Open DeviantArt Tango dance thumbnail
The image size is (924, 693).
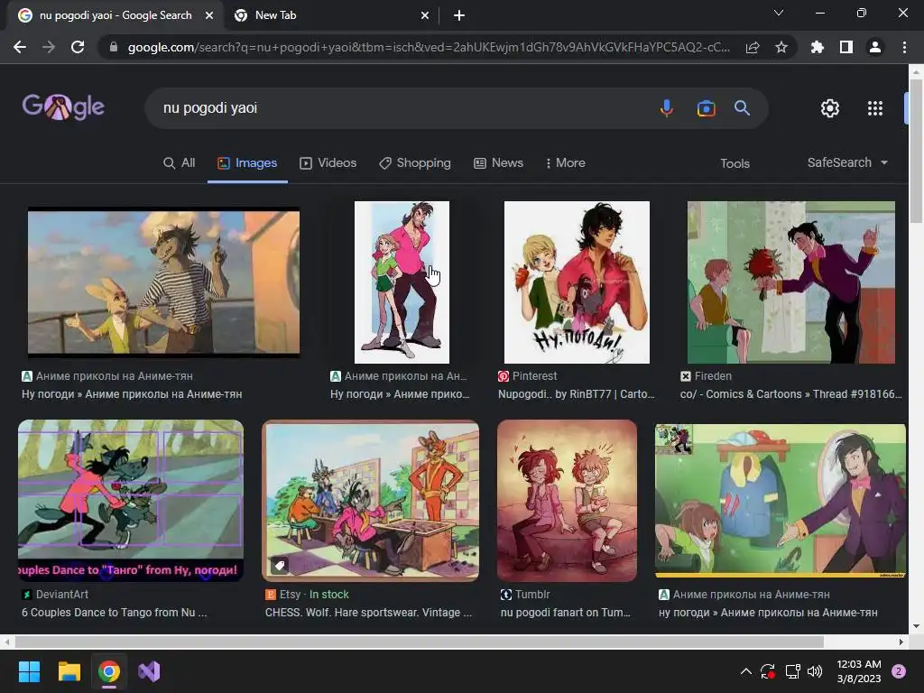coord(131,500)
